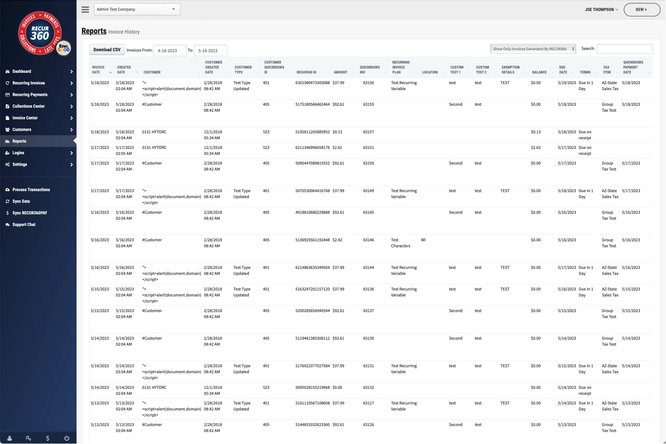Click the Settings gears icon
Viewport: 666px width, 444px height.
pyautogui.click(x=8, y=164)
